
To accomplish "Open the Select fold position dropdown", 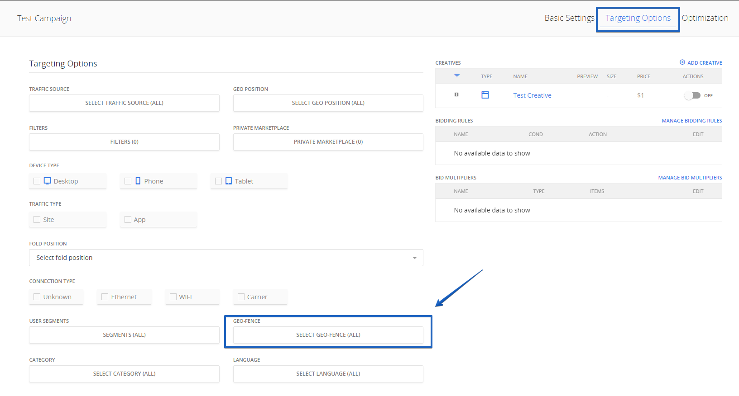I will [226, 258].
